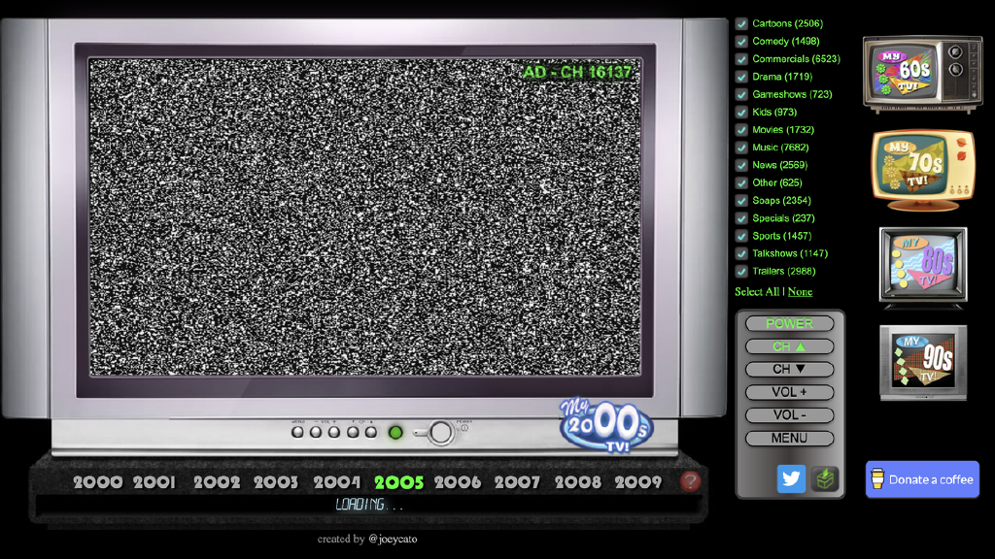Viewport: 995px width, 559px height.
Task: Select year 2001
Action: pos(154,482)
